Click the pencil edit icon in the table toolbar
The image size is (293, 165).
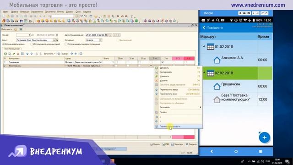point(14,54)
